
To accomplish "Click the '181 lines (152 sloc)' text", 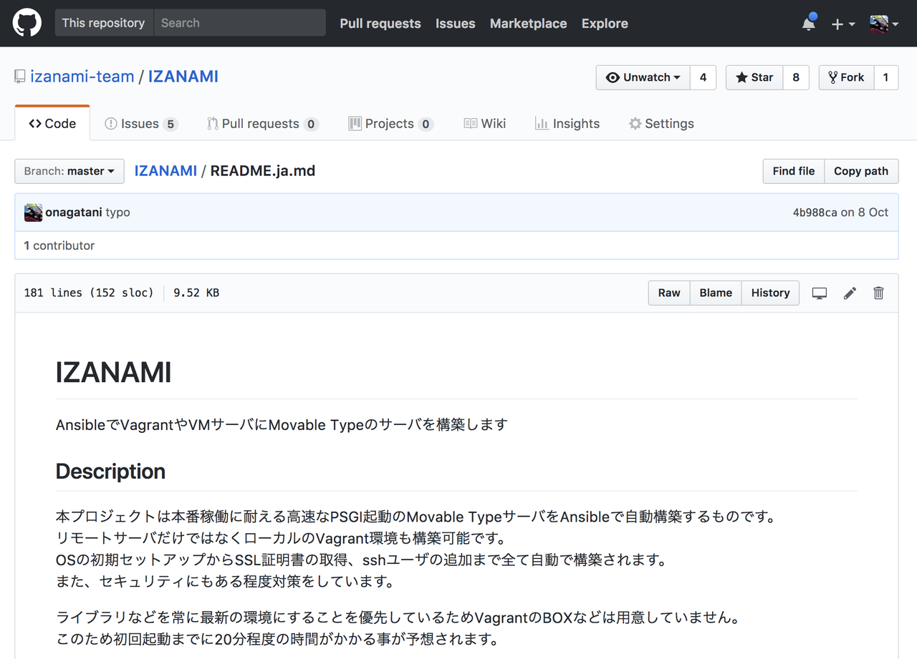I will click(x=89, y=293).
